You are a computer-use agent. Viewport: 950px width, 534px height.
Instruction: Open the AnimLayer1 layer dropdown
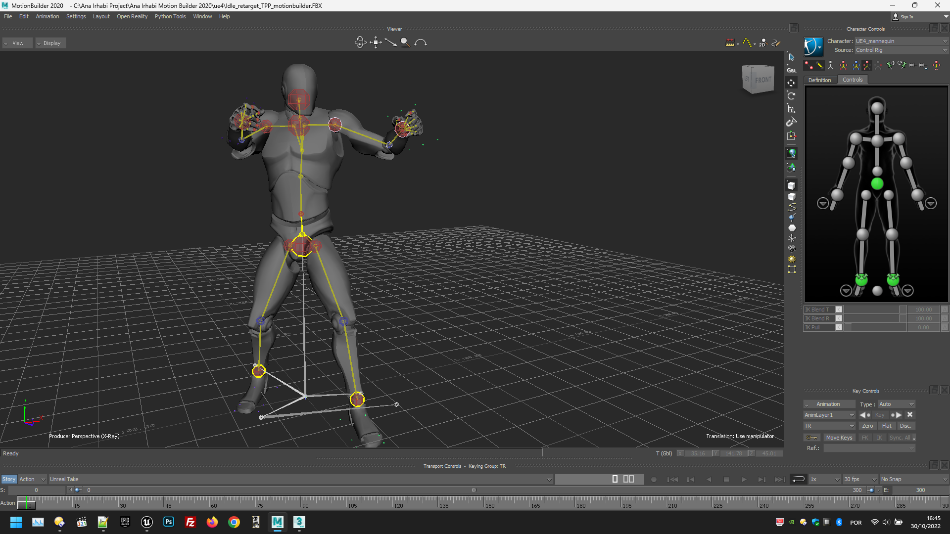(x=829, y=415)
